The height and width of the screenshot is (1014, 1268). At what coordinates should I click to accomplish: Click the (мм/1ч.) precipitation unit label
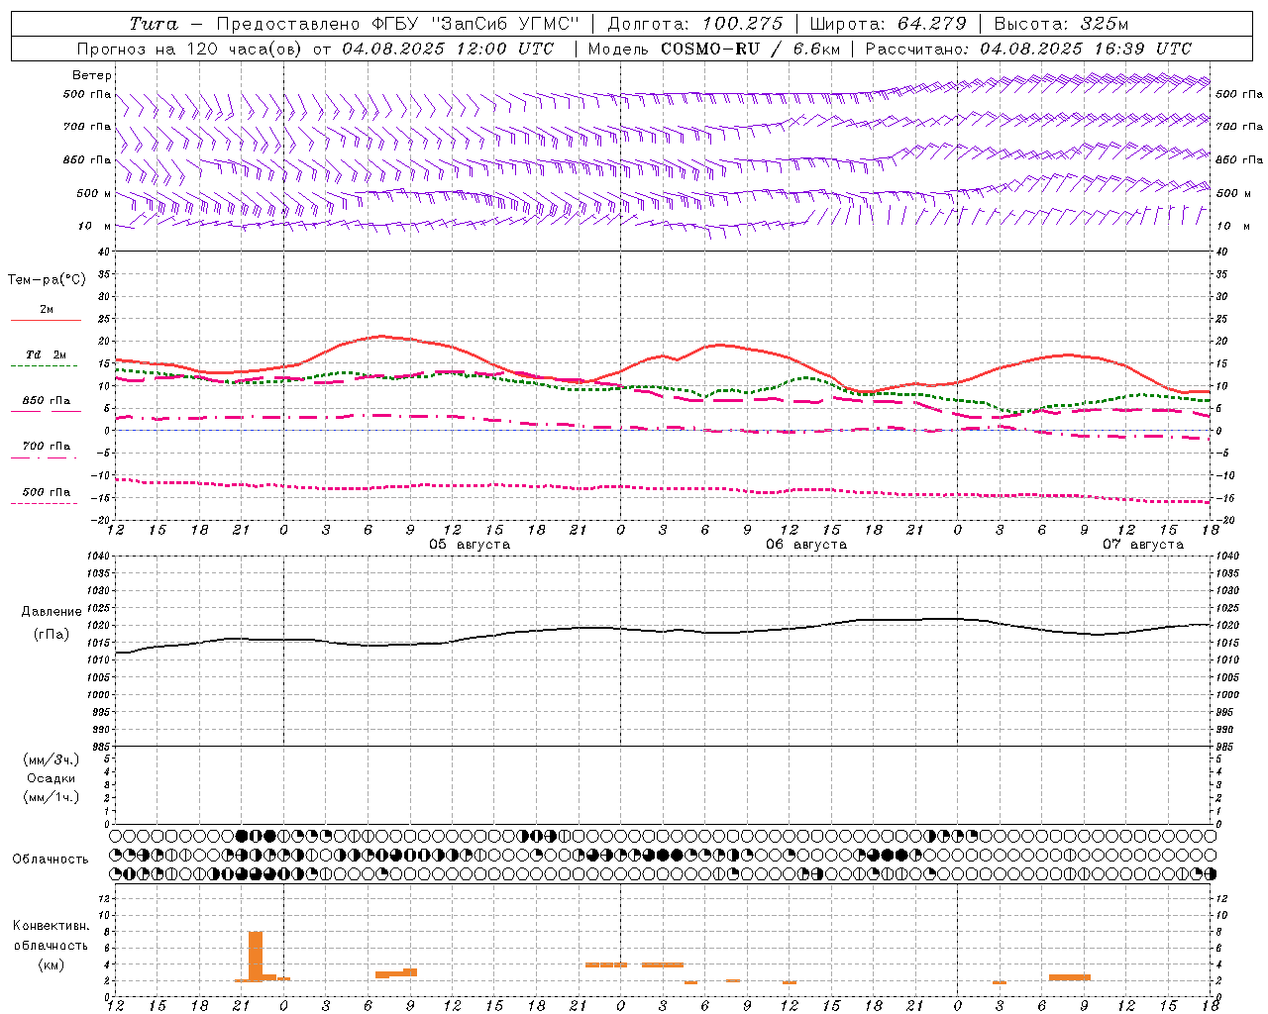click(52, 797)
